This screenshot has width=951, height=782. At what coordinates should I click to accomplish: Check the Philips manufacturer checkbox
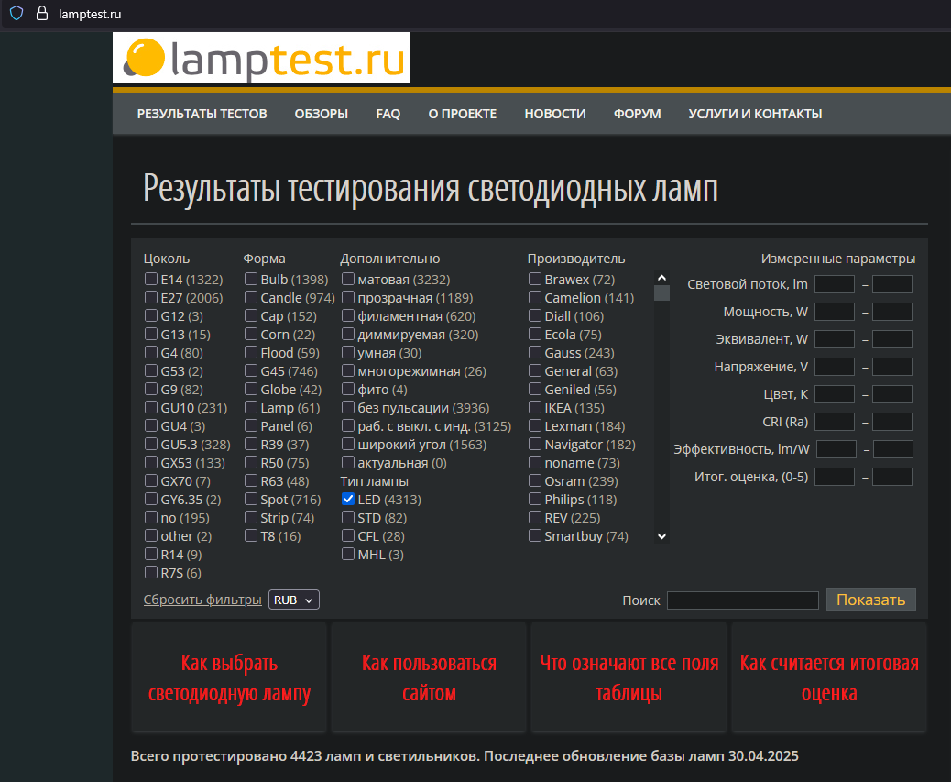pos(535,499)
